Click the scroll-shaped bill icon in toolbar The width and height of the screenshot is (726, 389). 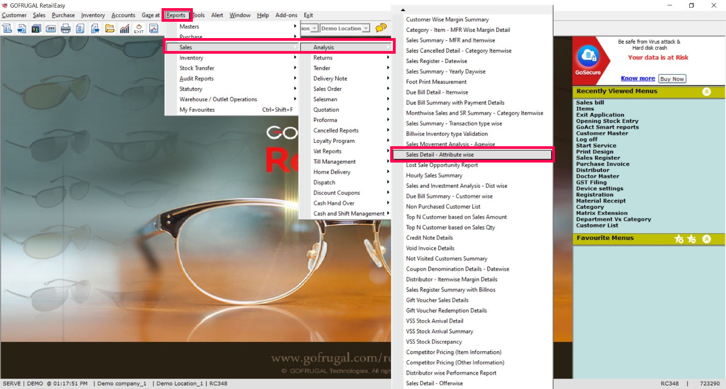7,29
